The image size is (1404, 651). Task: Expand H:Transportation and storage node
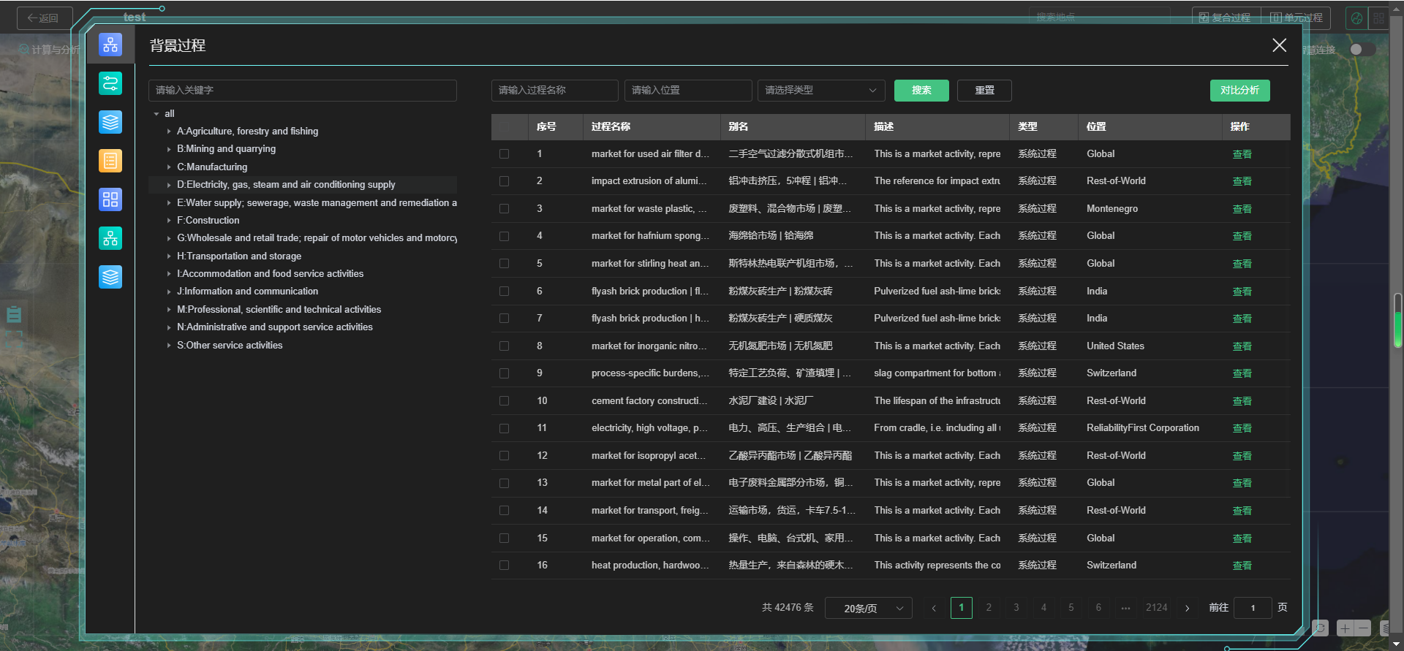(x=169, y=256)
